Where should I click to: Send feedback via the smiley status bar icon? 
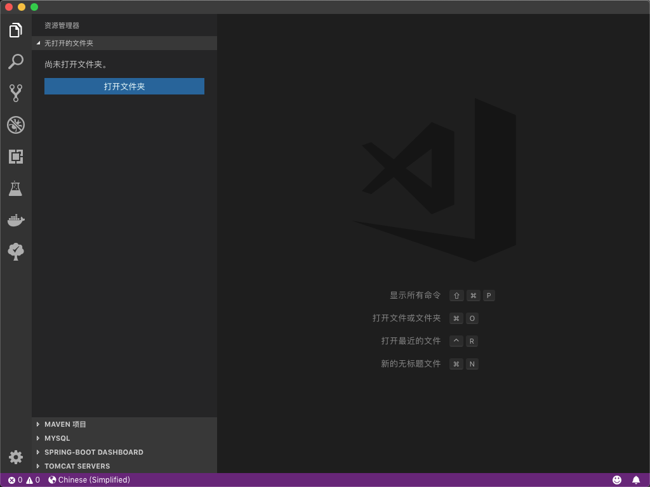coord(616,480)
